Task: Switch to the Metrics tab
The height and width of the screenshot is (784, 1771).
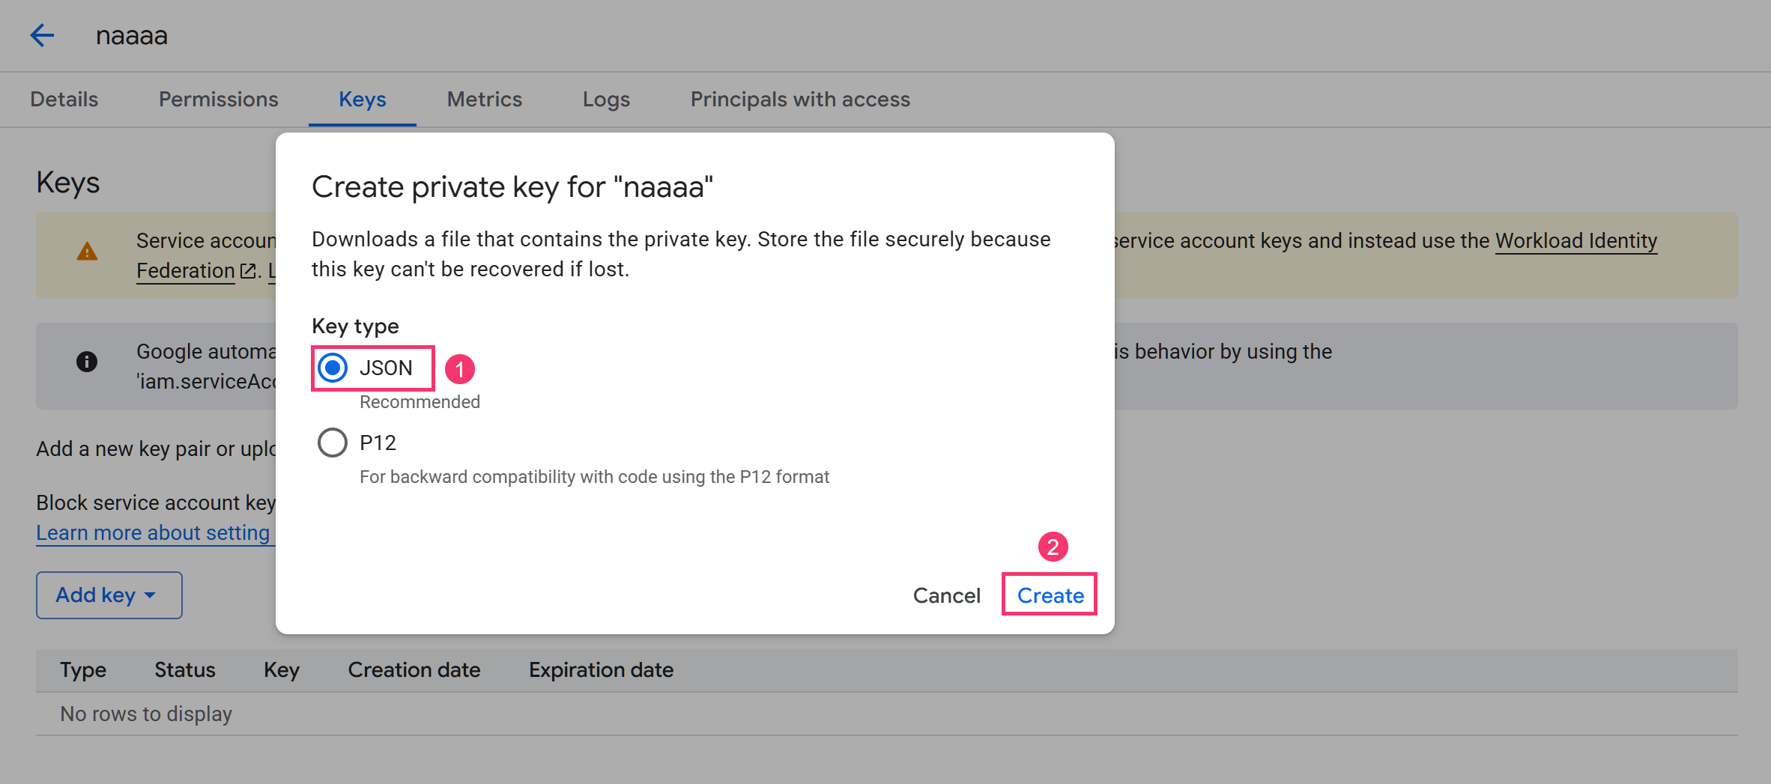Action: point(484,99)
